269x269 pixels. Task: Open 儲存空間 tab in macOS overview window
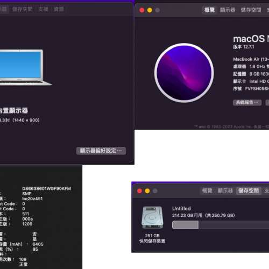(251, 10)
